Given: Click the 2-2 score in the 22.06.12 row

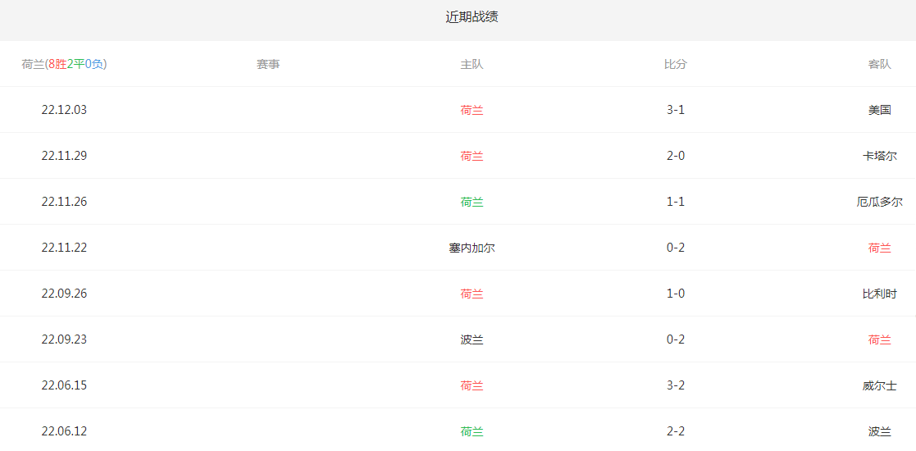Looking at the screenshot, I should point(675,431).
